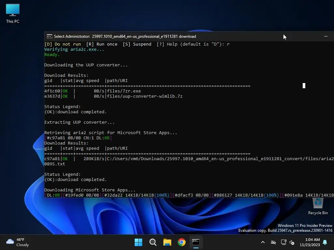Click the gid 'e3637d' value
The image size is (334, 250).
pos(52,96)
